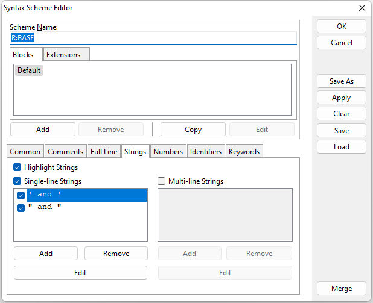This screenshot has height=303, width=373.
Task: Edit the selected single-line string
Action: click(80, 273)
